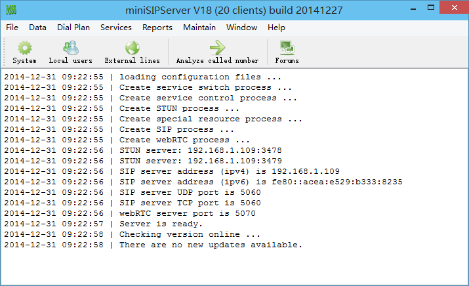Open the Maintain menu

pos(199,28)
